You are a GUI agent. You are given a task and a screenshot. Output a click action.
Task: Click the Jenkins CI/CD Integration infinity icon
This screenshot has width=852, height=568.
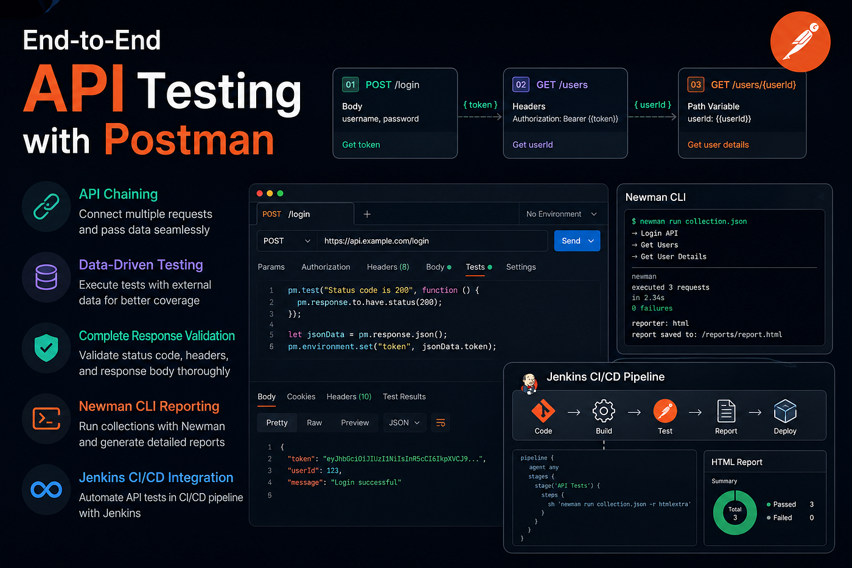point(46,489)
